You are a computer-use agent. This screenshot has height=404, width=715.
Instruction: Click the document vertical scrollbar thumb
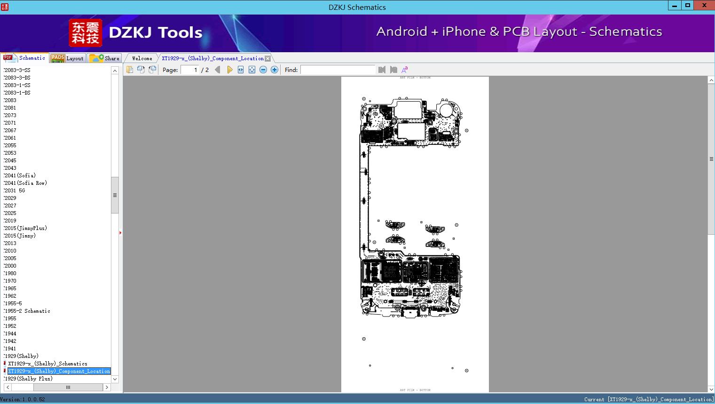(711, 158)
